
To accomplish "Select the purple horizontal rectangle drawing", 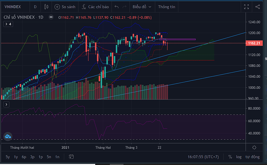I will tap(178, 39).
